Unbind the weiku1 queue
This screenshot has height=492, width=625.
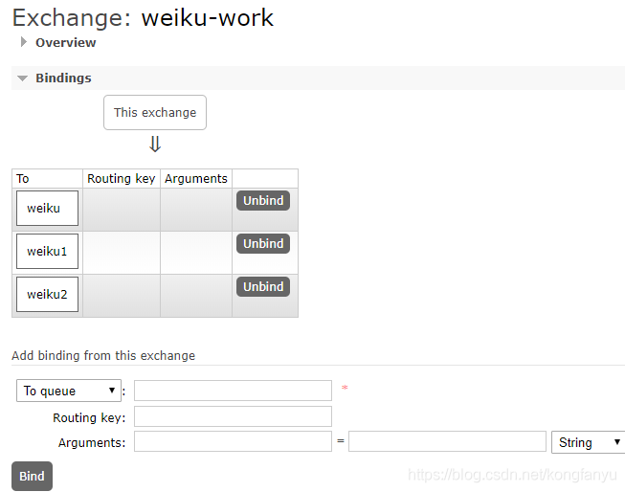point(263,244)
